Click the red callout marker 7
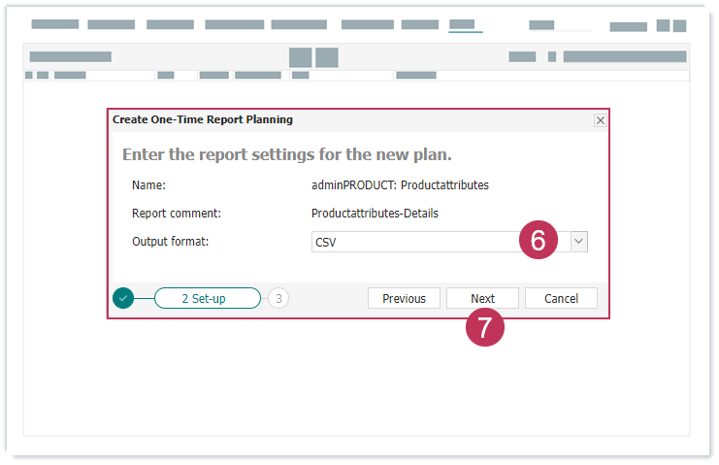The height and width of the screenshot is (465, 719). pyautogui.click(x=485, y=326)
